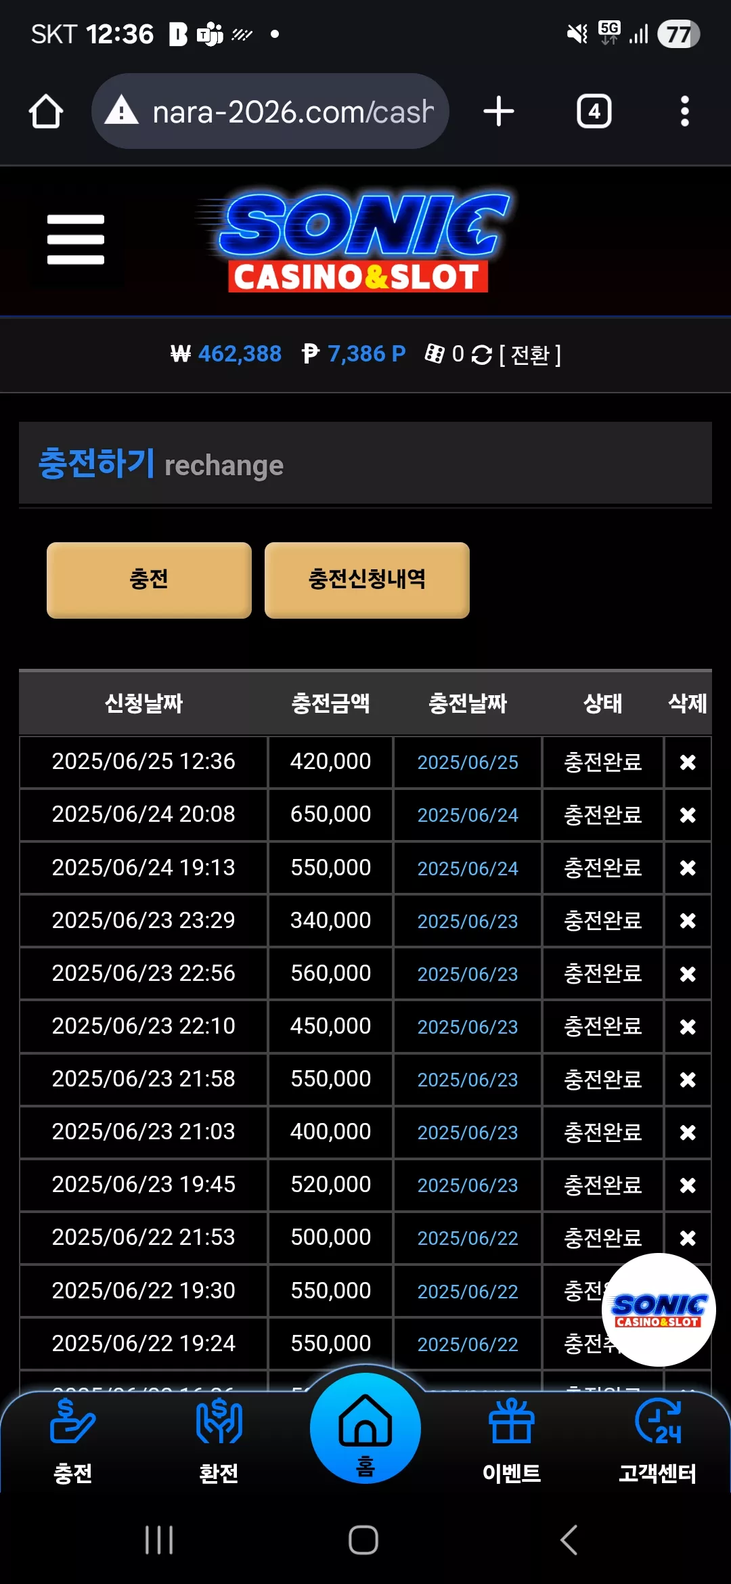Click the [ 전환 ] link
This screenshot has height=1584, width=731.
(530, 355)
